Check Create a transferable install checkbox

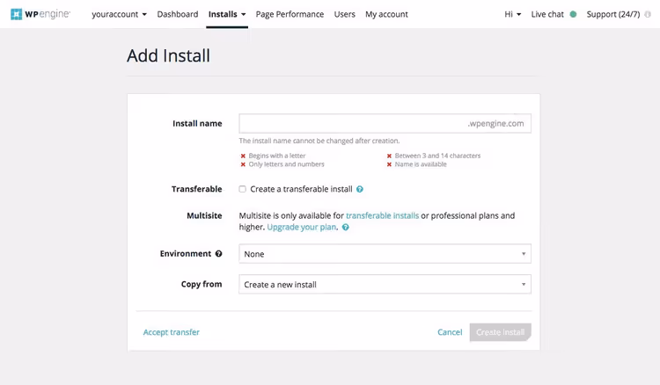[243, 189]
